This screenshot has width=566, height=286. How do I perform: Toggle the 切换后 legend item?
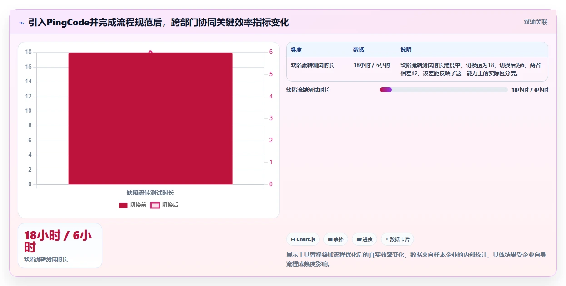[x=164, y=205]
